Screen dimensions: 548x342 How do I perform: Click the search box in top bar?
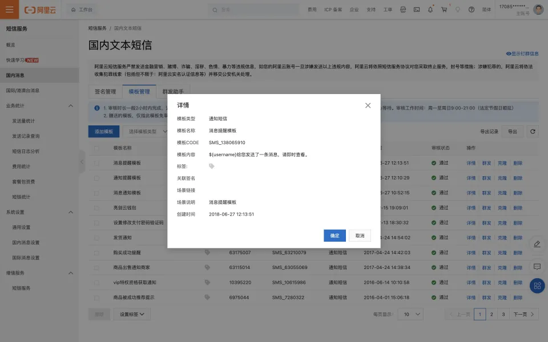[253, 10]
